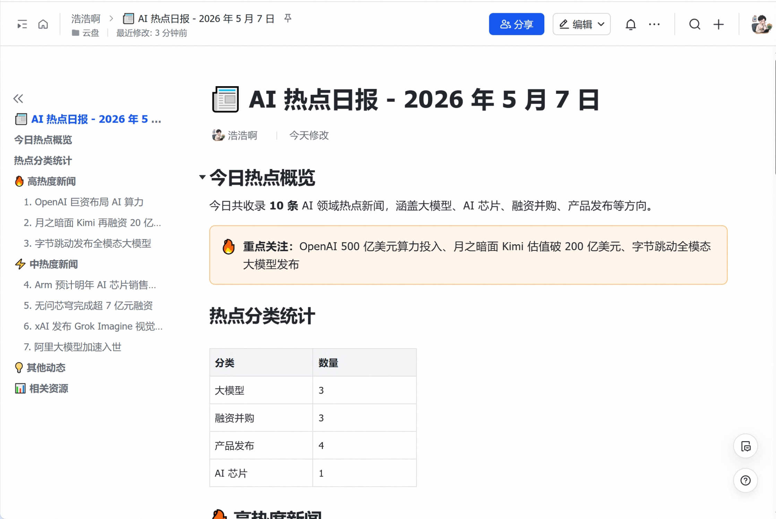
Task: Jump to 其他动态 in the outline
Action: coord(40,368)
